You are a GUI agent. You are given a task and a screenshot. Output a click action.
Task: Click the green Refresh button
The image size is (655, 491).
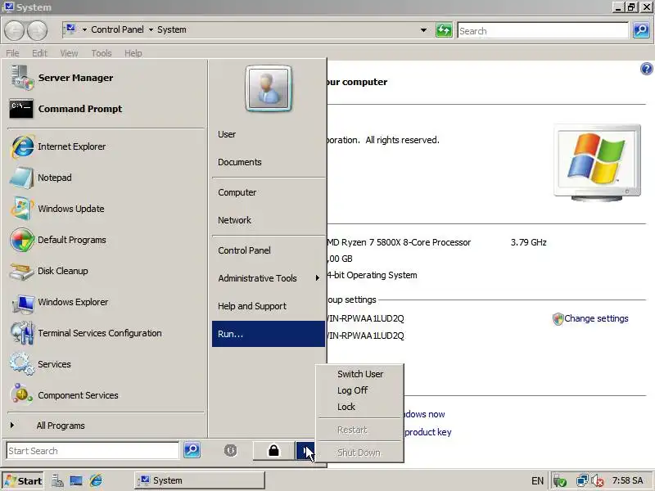coord(444,30)
